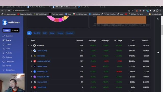Open the share page icon in address bar
The width and height of the screenshot is (163, 92).
129,11
